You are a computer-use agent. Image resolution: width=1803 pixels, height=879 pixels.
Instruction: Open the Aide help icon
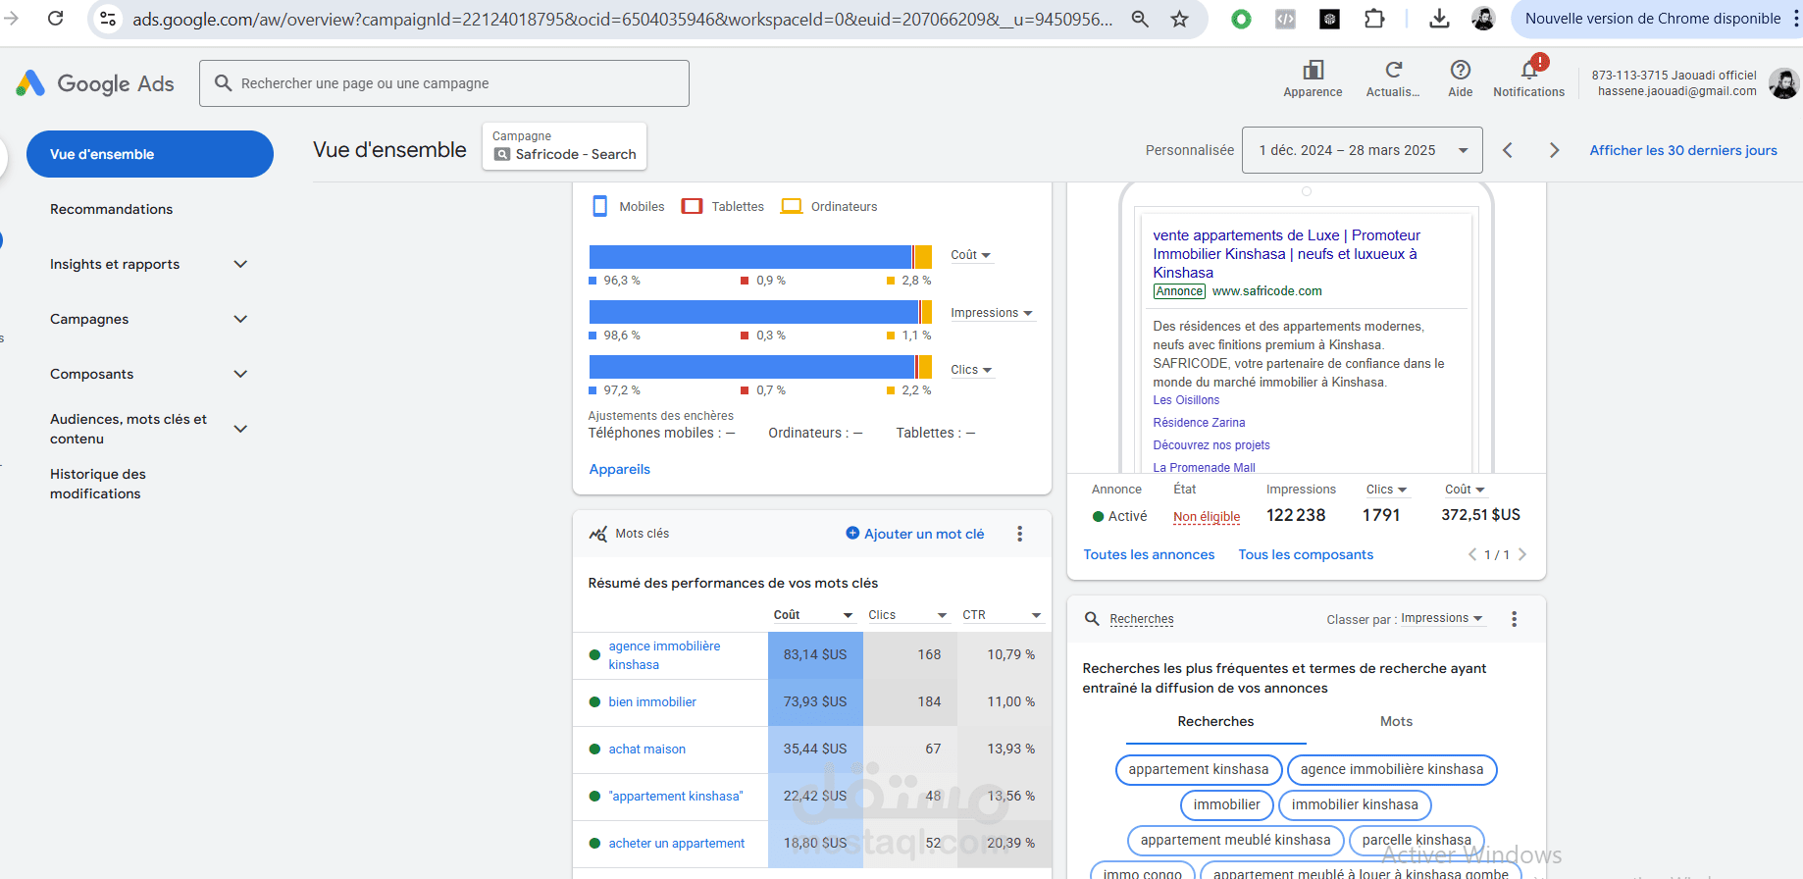click(1460, 70)
